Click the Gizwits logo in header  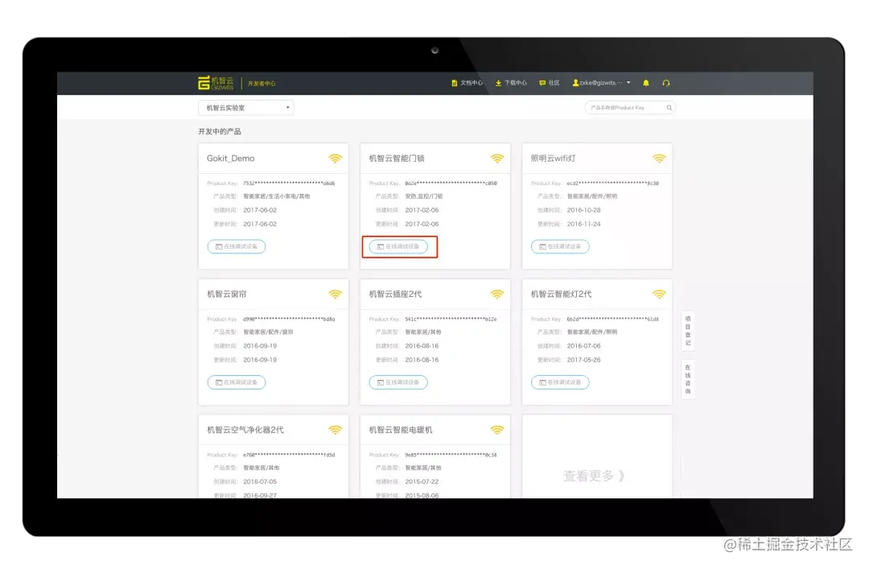216,83
